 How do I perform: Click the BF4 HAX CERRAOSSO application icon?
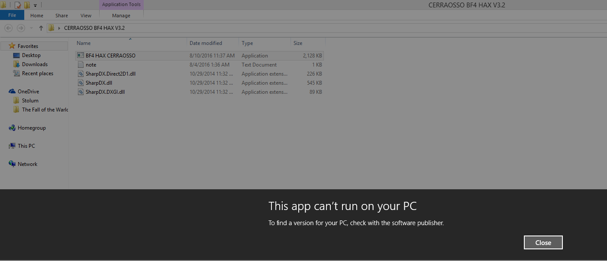pyautogui.click(x=81, y=56)
